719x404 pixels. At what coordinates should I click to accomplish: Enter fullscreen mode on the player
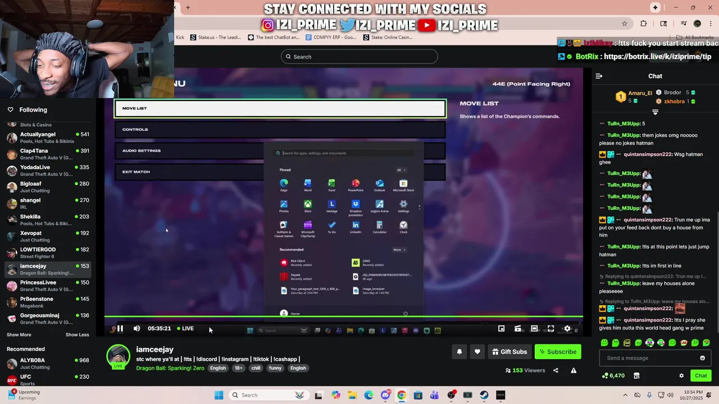tap(551, 329)
